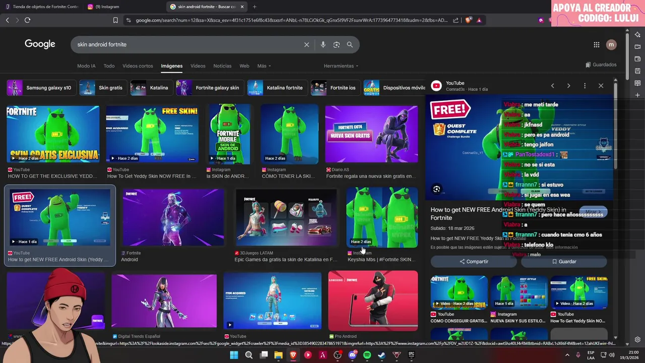The height and width of the screenshot is (363, 645).
Task: Open Guardados saved items link
Action: pyautogui.click(x=601, y=65)
